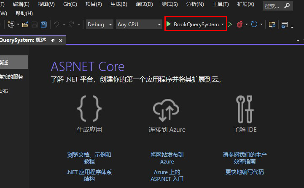Open 浏览文档、示例和教程 link
The image size is (304, 188).
coord(89,158)
